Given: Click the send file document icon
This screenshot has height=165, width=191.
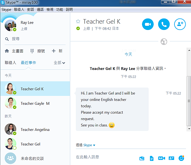Looking at the screenshot, I should [152, 158].
